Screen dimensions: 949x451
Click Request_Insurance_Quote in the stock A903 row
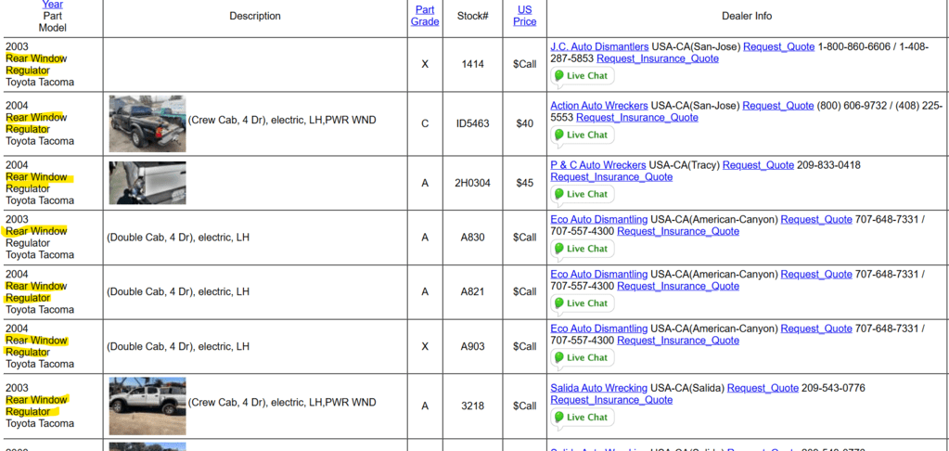coord(678,341)
